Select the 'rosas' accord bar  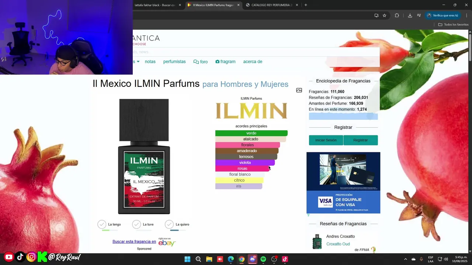coord(242,169)
